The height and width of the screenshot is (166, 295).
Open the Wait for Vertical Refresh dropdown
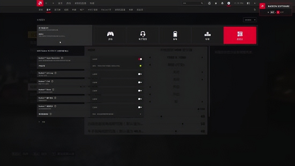(117, 114)
